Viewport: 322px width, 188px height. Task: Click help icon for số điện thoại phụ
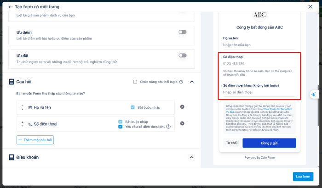click(169, 127)
